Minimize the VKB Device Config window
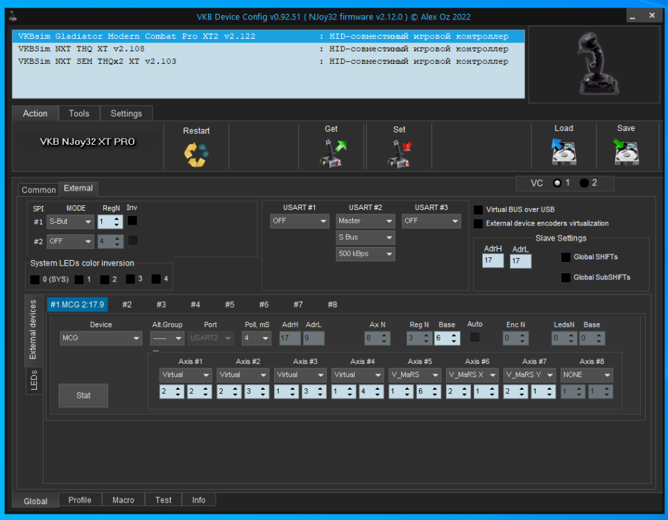This screenshot has width=668, height=520. click(x=631, y=15)
